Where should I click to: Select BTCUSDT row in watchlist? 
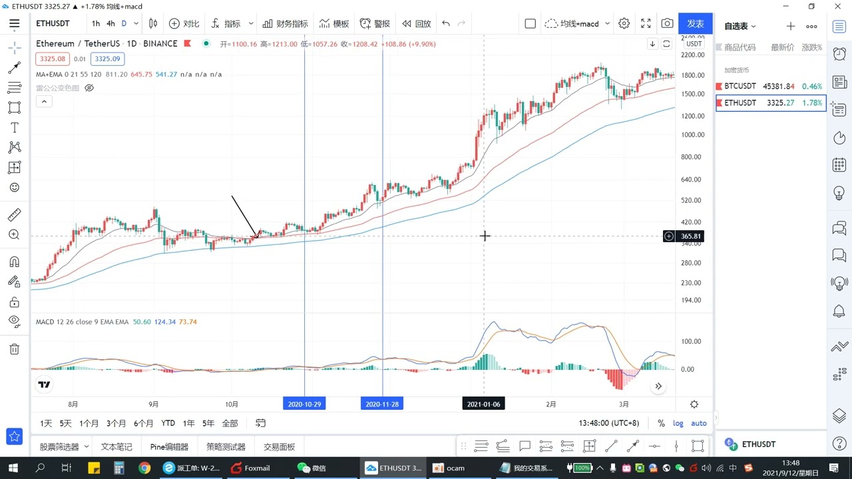(x=770, y=86)
